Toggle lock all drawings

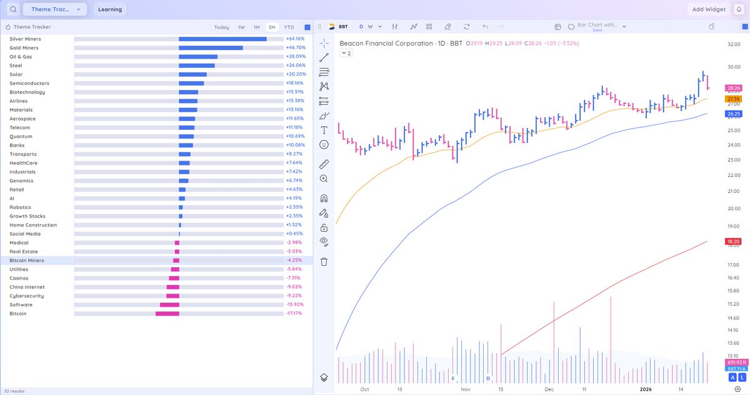click(324, 227)
